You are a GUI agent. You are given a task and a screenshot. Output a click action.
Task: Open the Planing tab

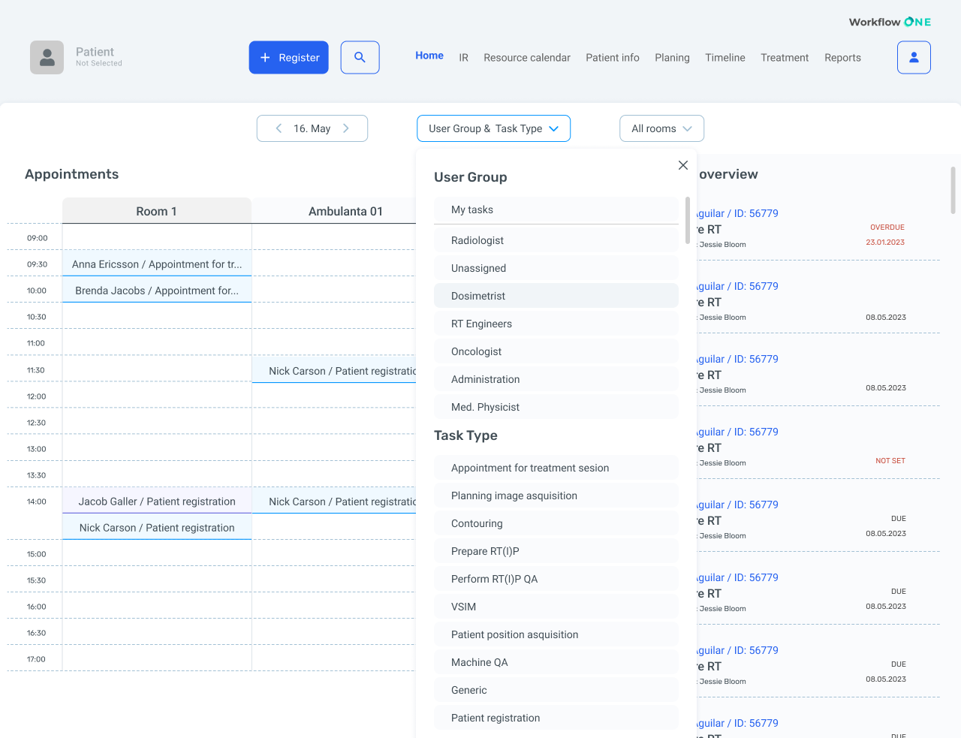pyautogui.click(x=672, y=58)
